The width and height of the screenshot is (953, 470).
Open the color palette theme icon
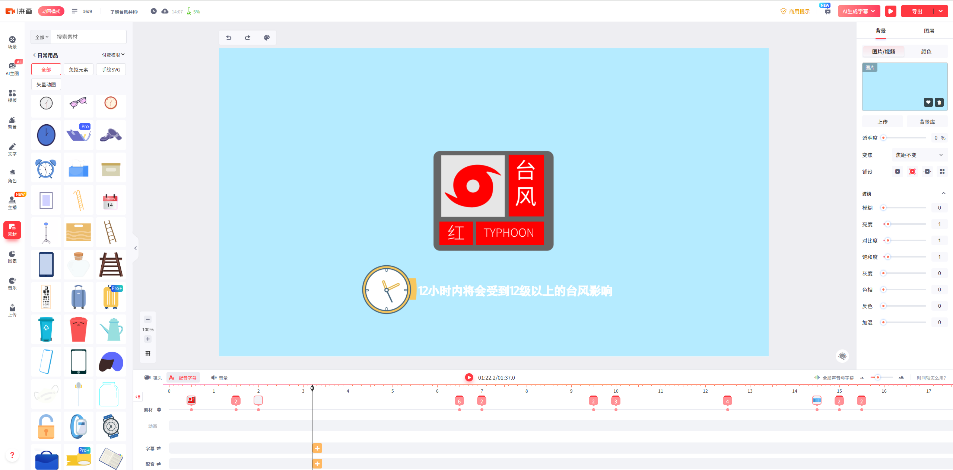coord(267,38)
